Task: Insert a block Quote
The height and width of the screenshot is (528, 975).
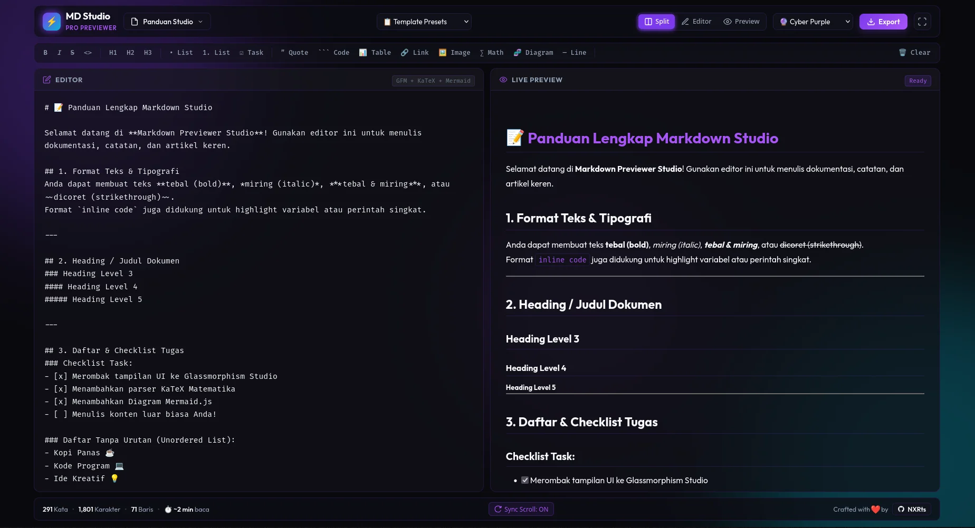Action: tap(294, 53)
